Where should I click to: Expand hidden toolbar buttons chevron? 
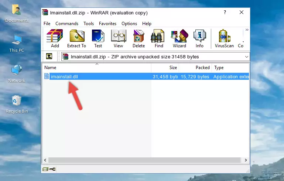[x=247, y=30]
